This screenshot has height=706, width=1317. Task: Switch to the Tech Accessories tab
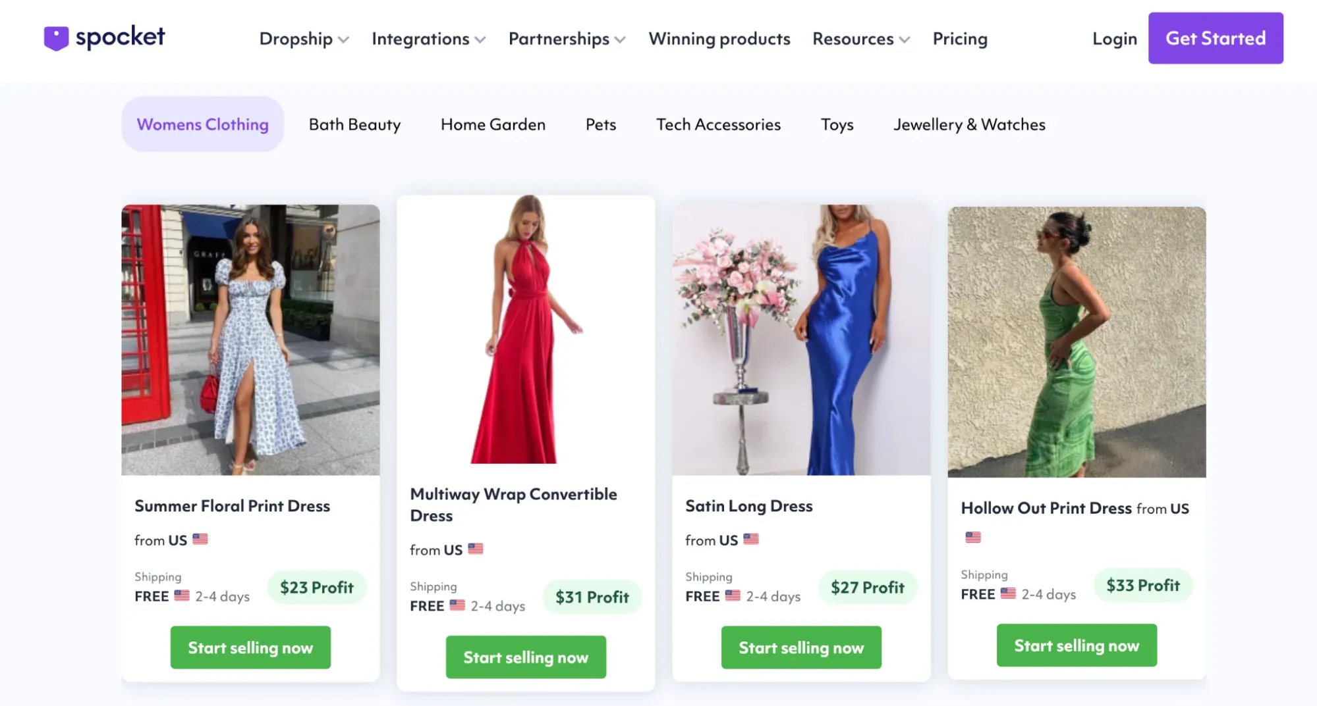click(718, 124)
